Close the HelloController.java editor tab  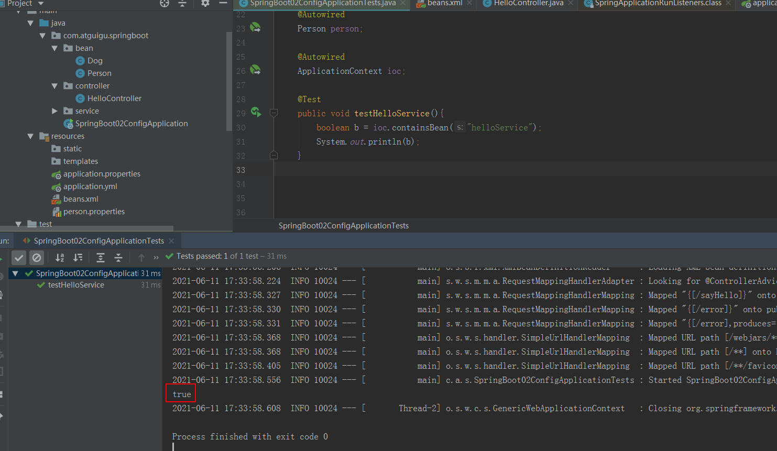click(x=571, y=3)
